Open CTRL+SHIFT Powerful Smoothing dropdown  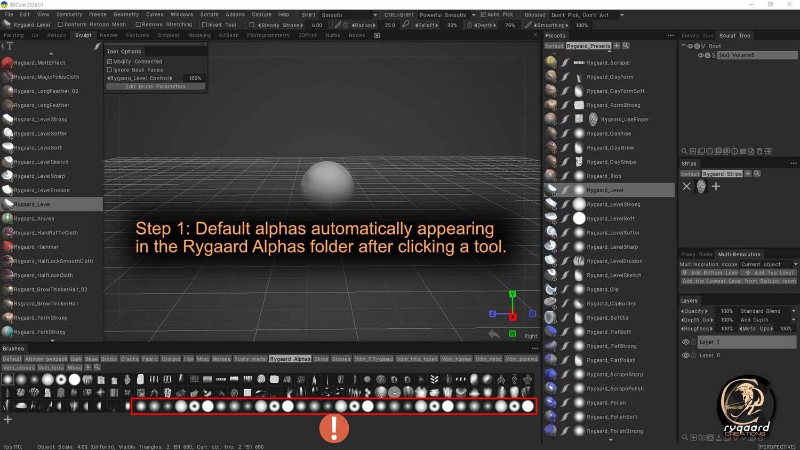point(473,15)
